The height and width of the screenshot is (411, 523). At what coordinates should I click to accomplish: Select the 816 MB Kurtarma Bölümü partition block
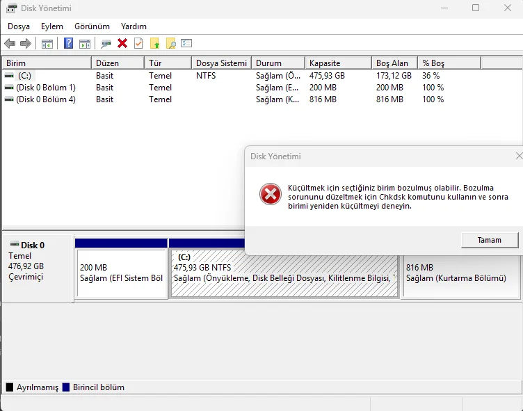pyautogui.click(x=460, y=276)
